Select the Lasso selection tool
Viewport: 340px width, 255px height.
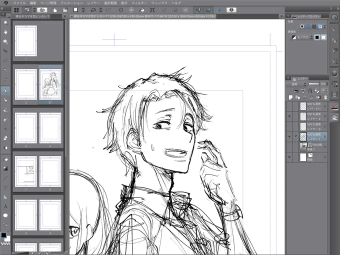tap(5, 60)
